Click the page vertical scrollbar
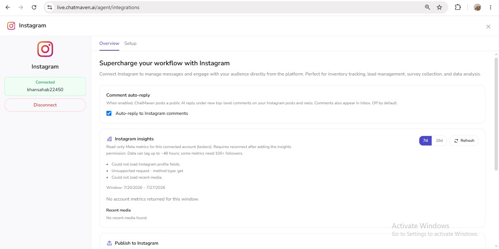This screenshot has height=249, width=499. point(496,114)
